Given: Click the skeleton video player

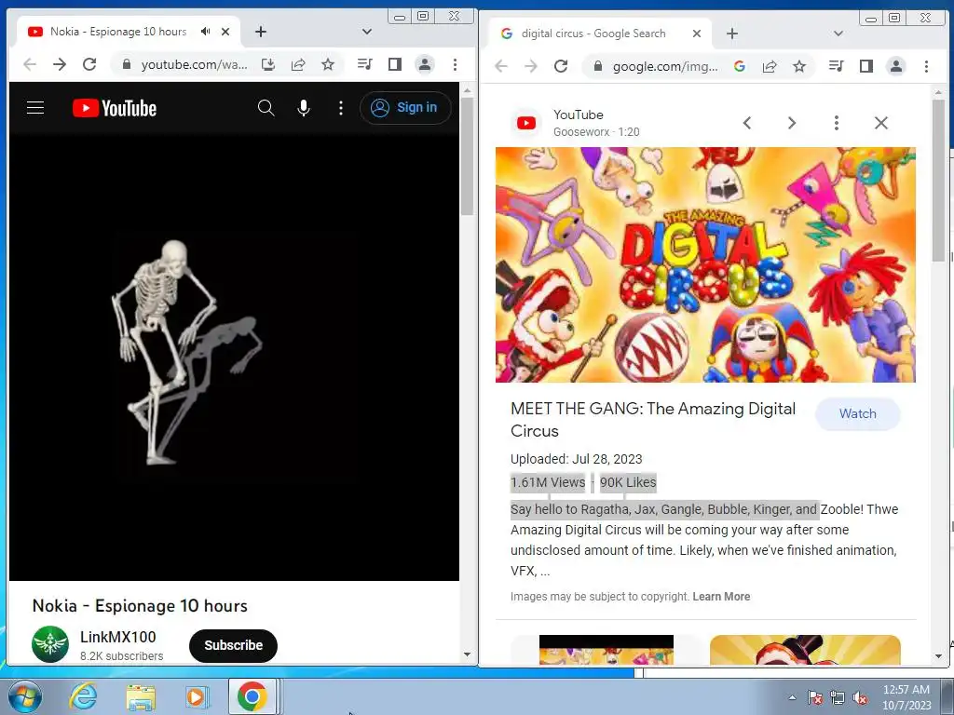Looking at the screenshot, I should click(234, 357).
